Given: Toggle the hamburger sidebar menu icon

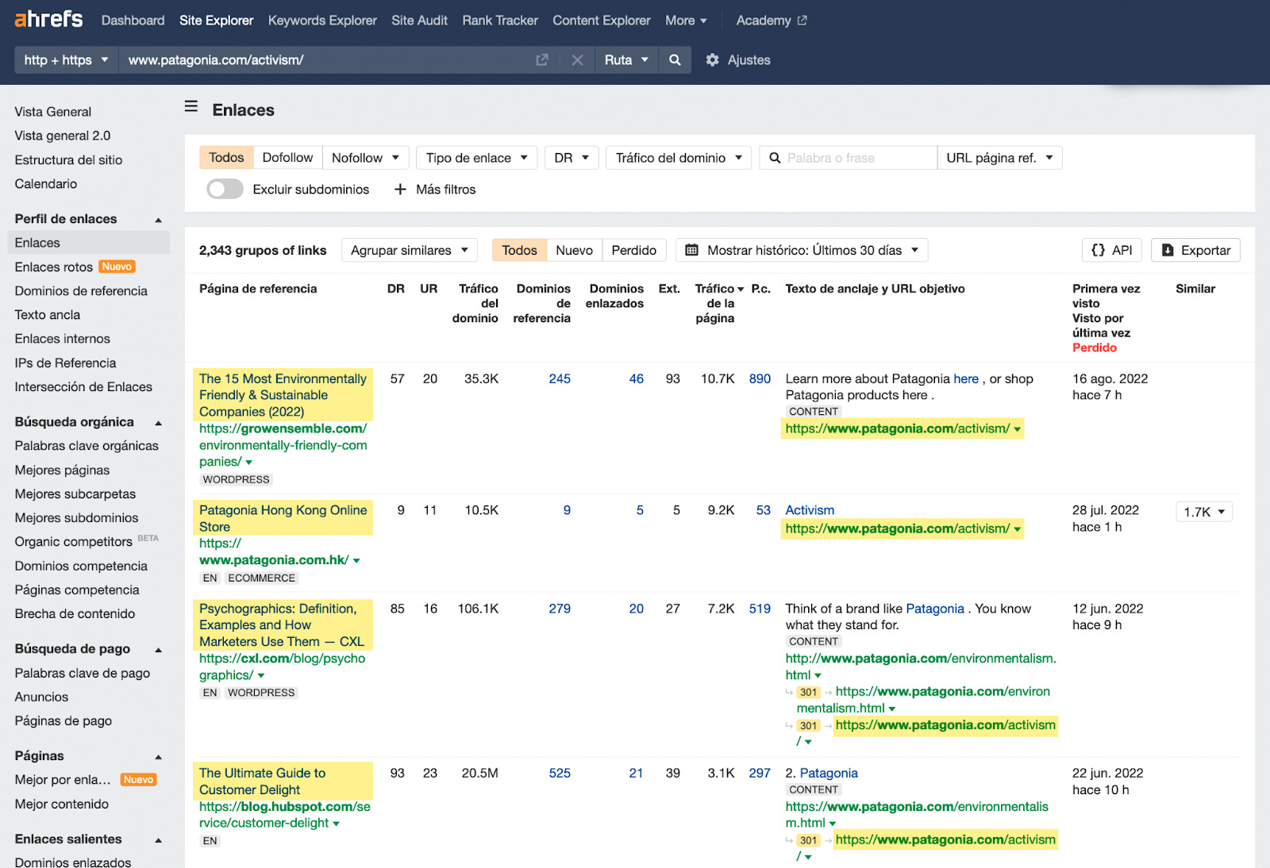Looking at the screenshot, I should [191, 106].
